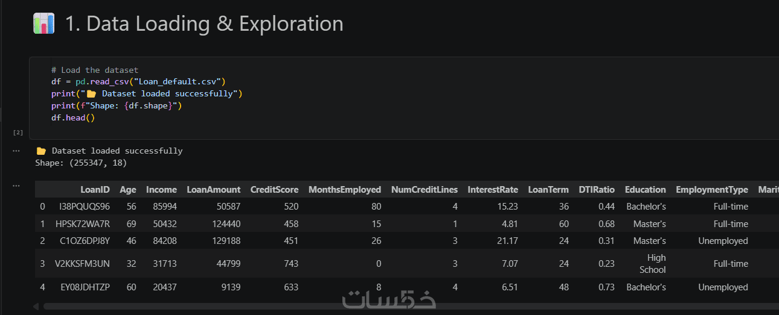
Task: Click the row index 3 in the table
Action: (x=42, y=264)
